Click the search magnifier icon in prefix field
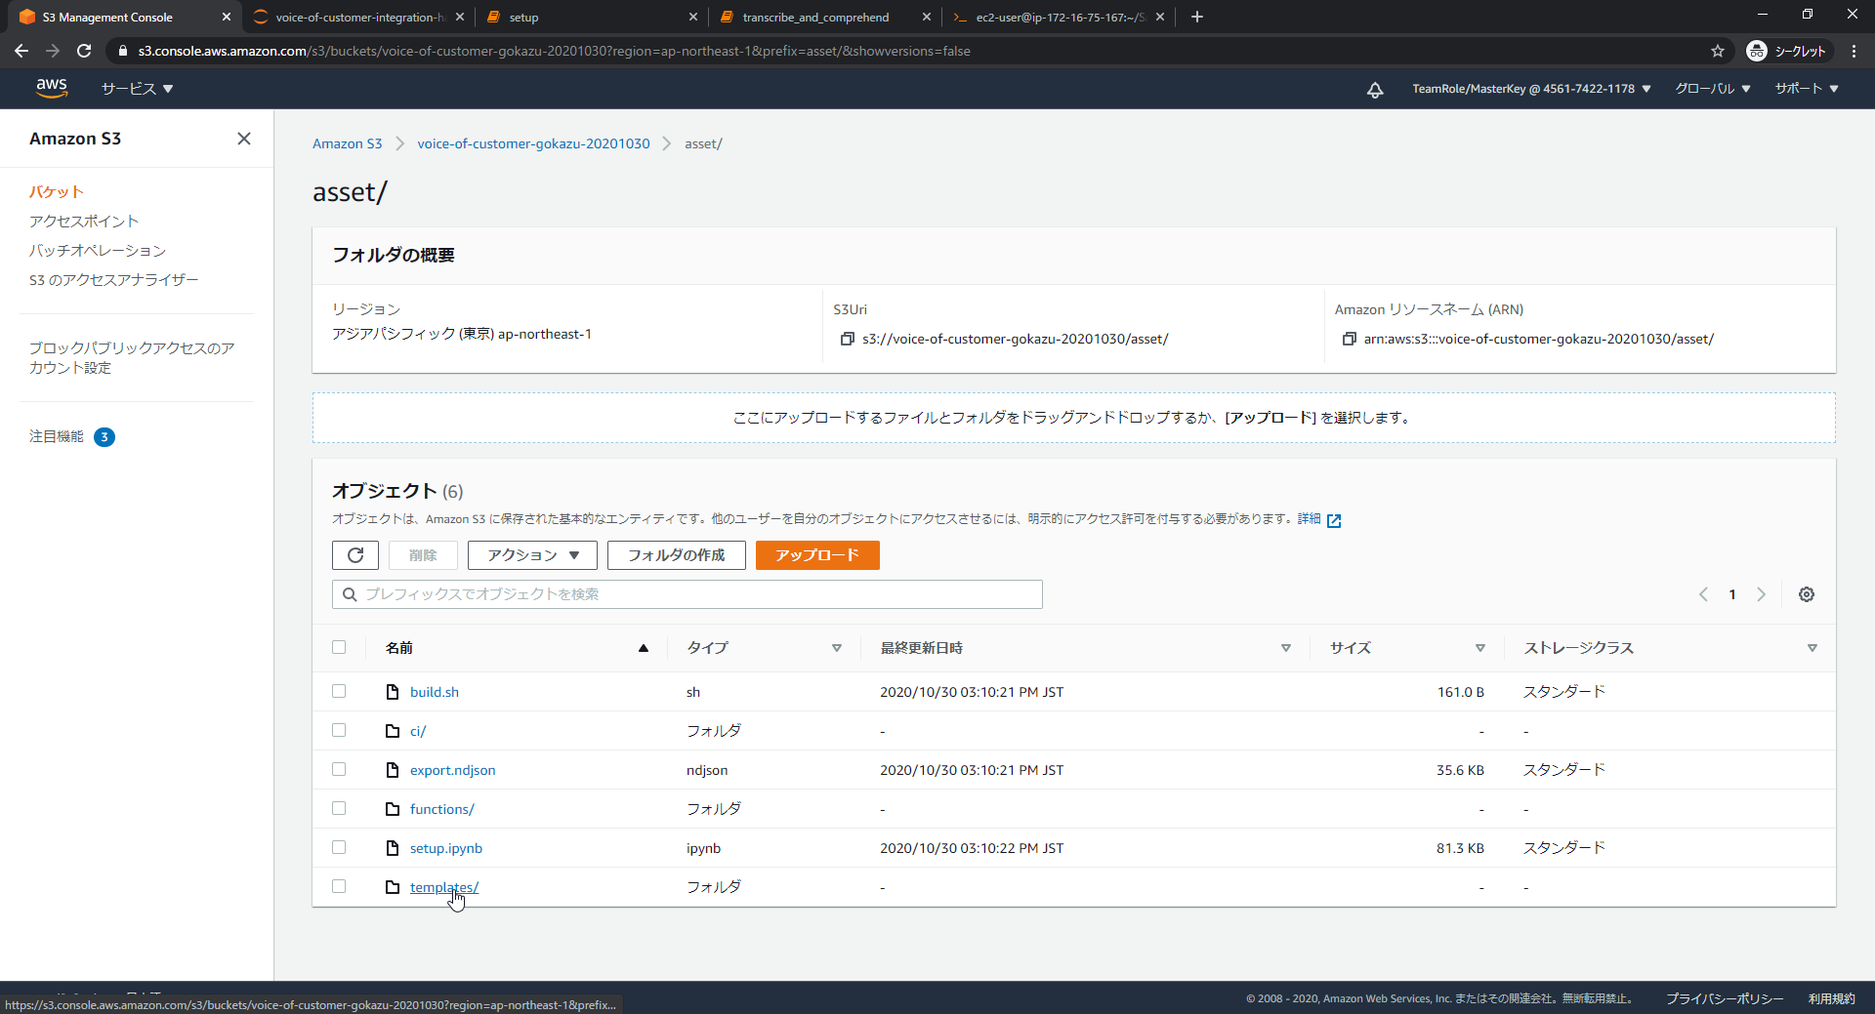 click(350, 594)
